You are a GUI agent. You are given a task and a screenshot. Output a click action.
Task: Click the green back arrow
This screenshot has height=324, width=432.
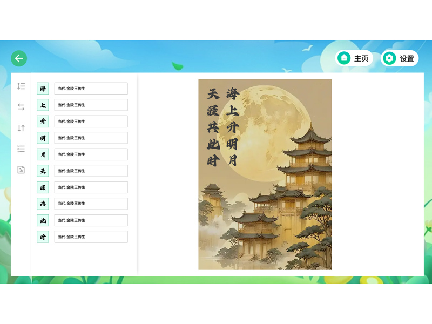(x=19, y=58)
